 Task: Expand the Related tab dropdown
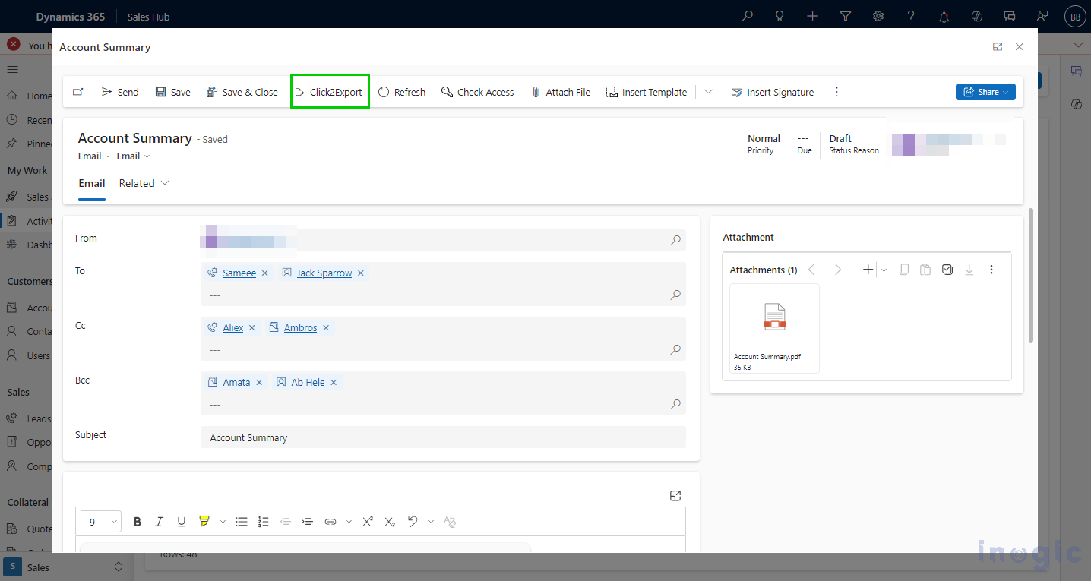144,183
